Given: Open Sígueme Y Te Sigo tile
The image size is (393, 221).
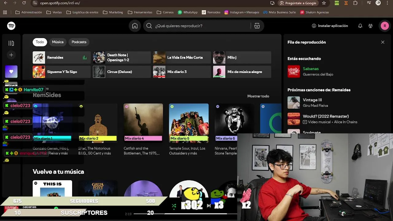Looking at the screenshot, I should [62, 72].
